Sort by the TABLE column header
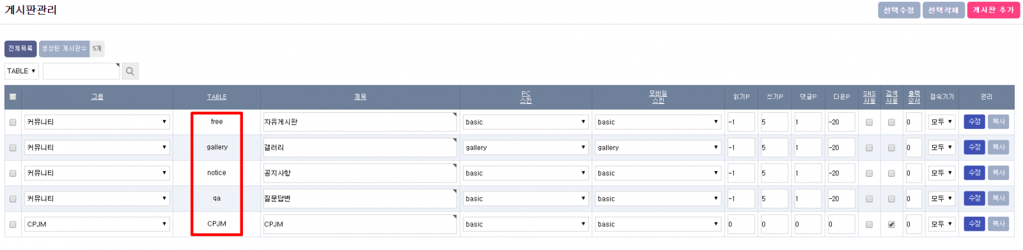The image size is (1023, 250). pos(217,97)
